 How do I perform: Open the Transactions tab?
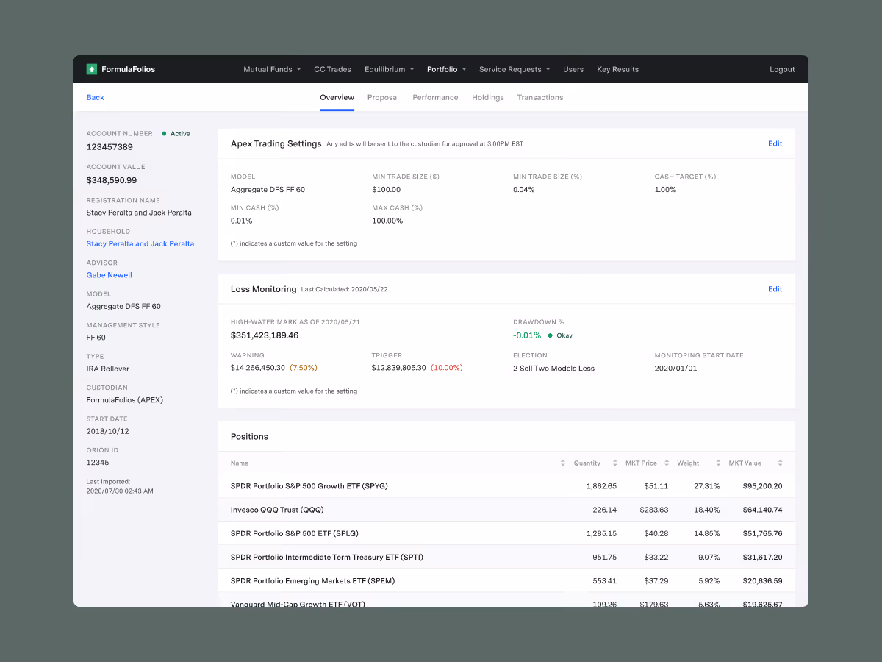(x=540, y=97)
